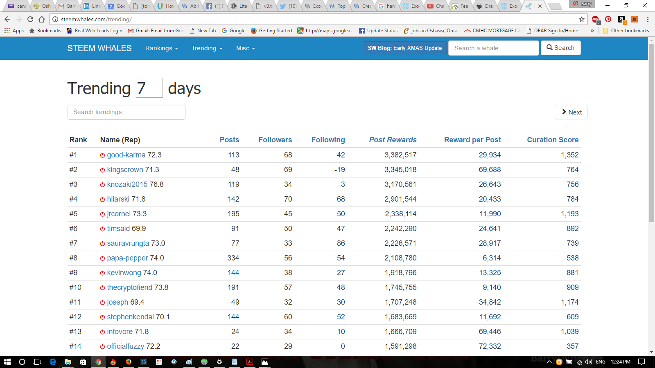
Task: Click the AdBlock Plus extension icon
Action: [x=596, y=19]
